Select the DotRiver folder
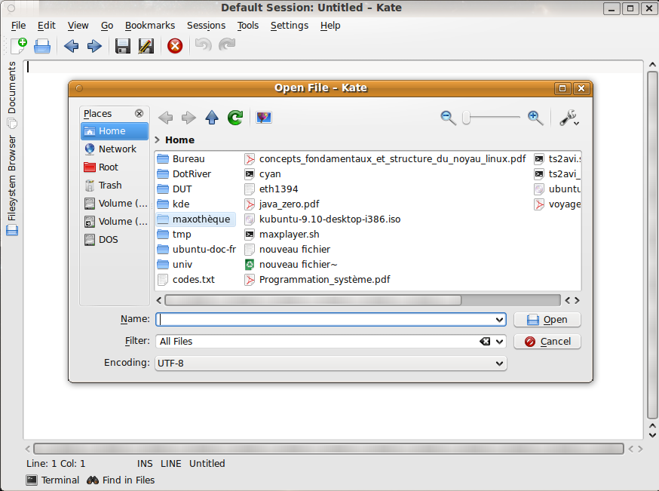659x491 pixels. pyautogui.click(x=184, y=174)
